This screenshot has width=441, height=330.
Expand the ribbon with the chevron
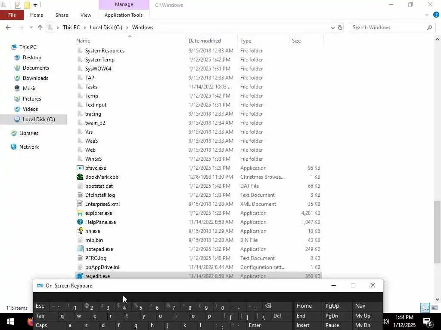click(x=427, y=15)
